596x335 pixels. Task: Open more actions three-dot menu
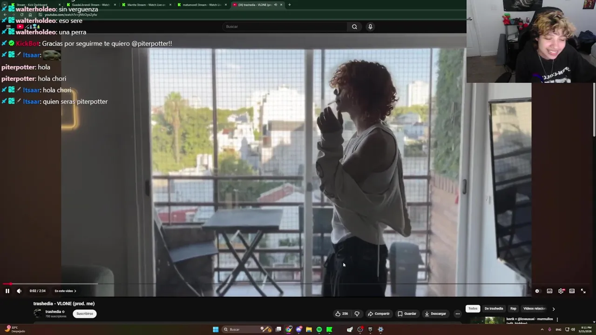pos(457,314)
